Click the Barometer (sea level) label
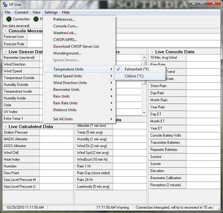 21,58
